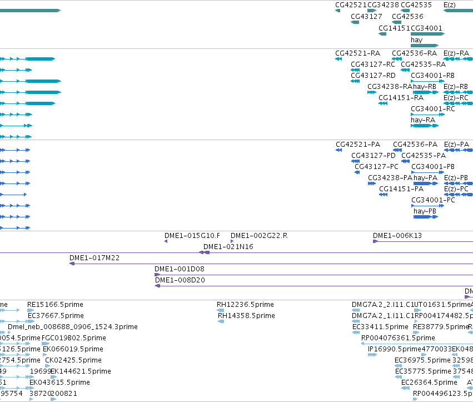Select EST label RH14358.5prime
Viewport: 473px width, 402px height.
pos(246,316)
